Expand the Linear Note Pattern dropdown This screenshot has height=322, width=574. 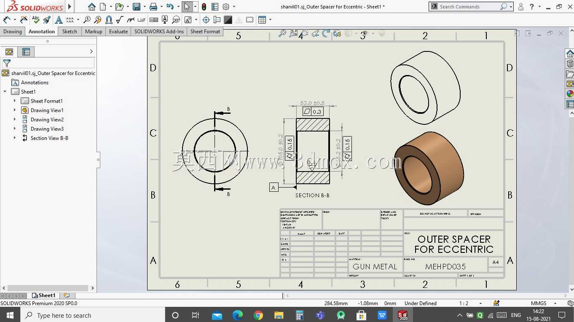tap(78, 19)
